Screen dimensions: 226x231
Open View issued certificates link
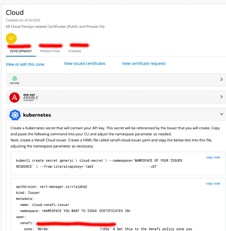84,63
